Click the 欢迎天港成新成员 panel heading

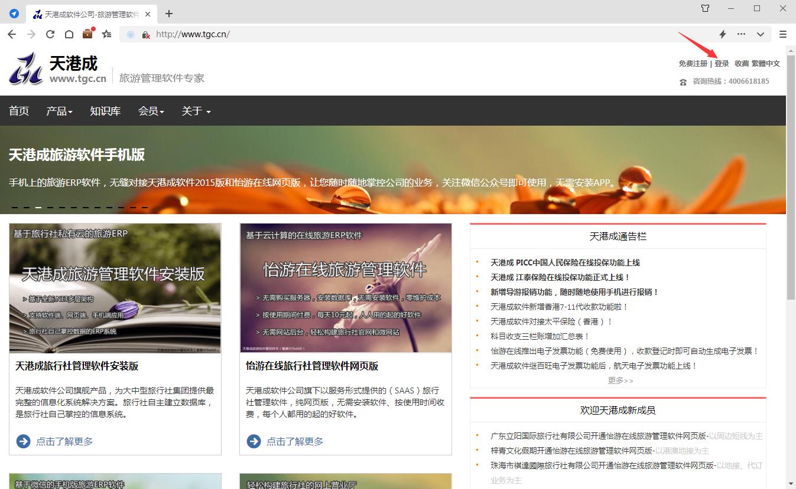[x=618, y=410]
